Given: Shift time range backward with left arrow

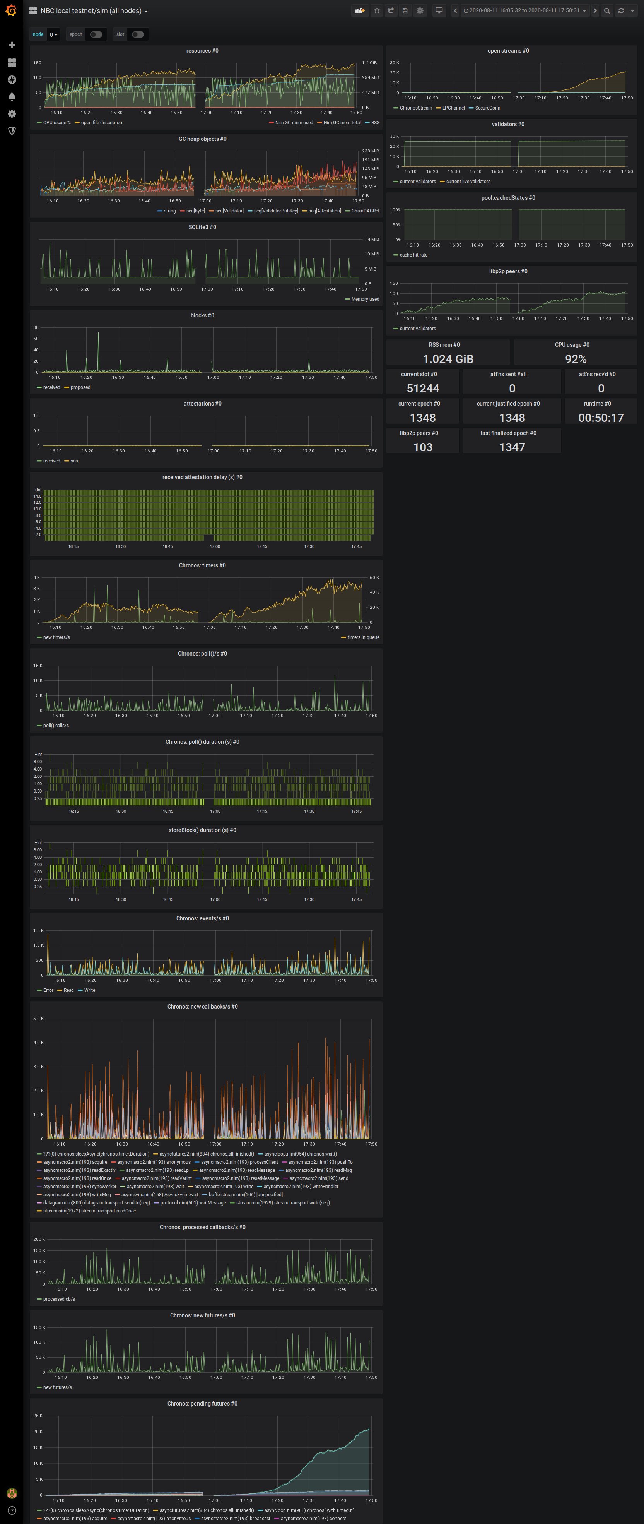Looking at the screenshot, I should tap(455, 11).
